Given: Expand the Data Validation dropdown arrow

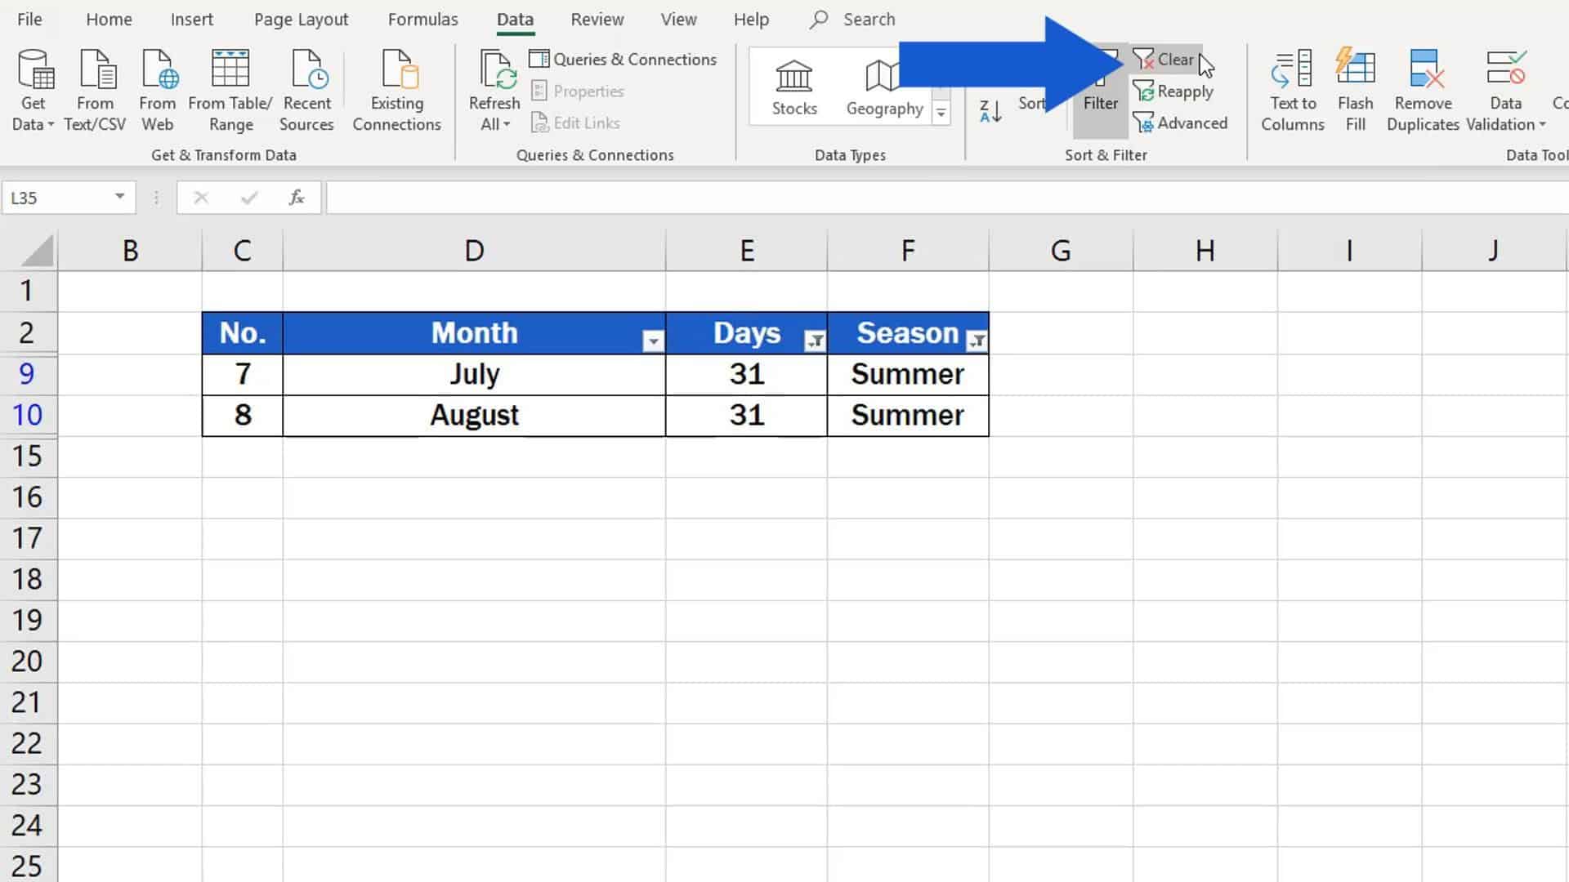Looking at the screenshot, I should coord(1542,125).
